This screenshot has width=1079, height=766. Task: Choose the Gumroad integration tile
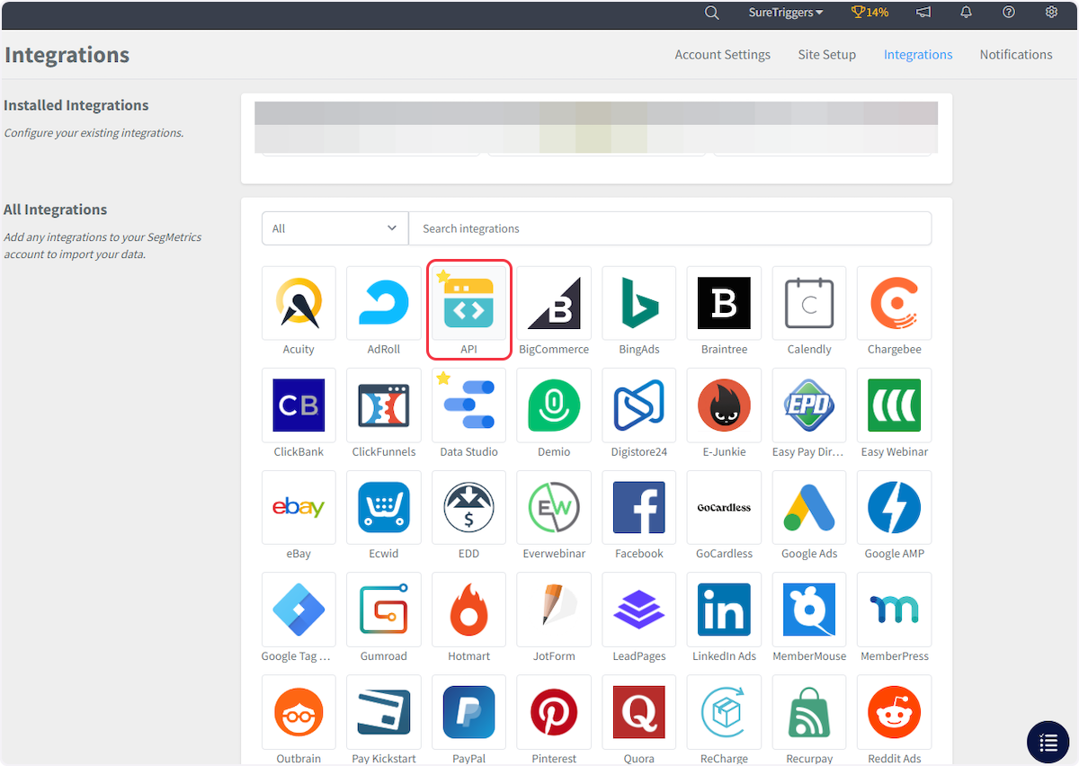tap(384, 610)
